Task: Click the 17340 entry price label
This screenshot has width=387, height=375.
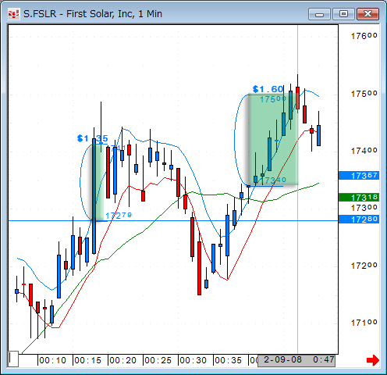Action: coord(273,180)
